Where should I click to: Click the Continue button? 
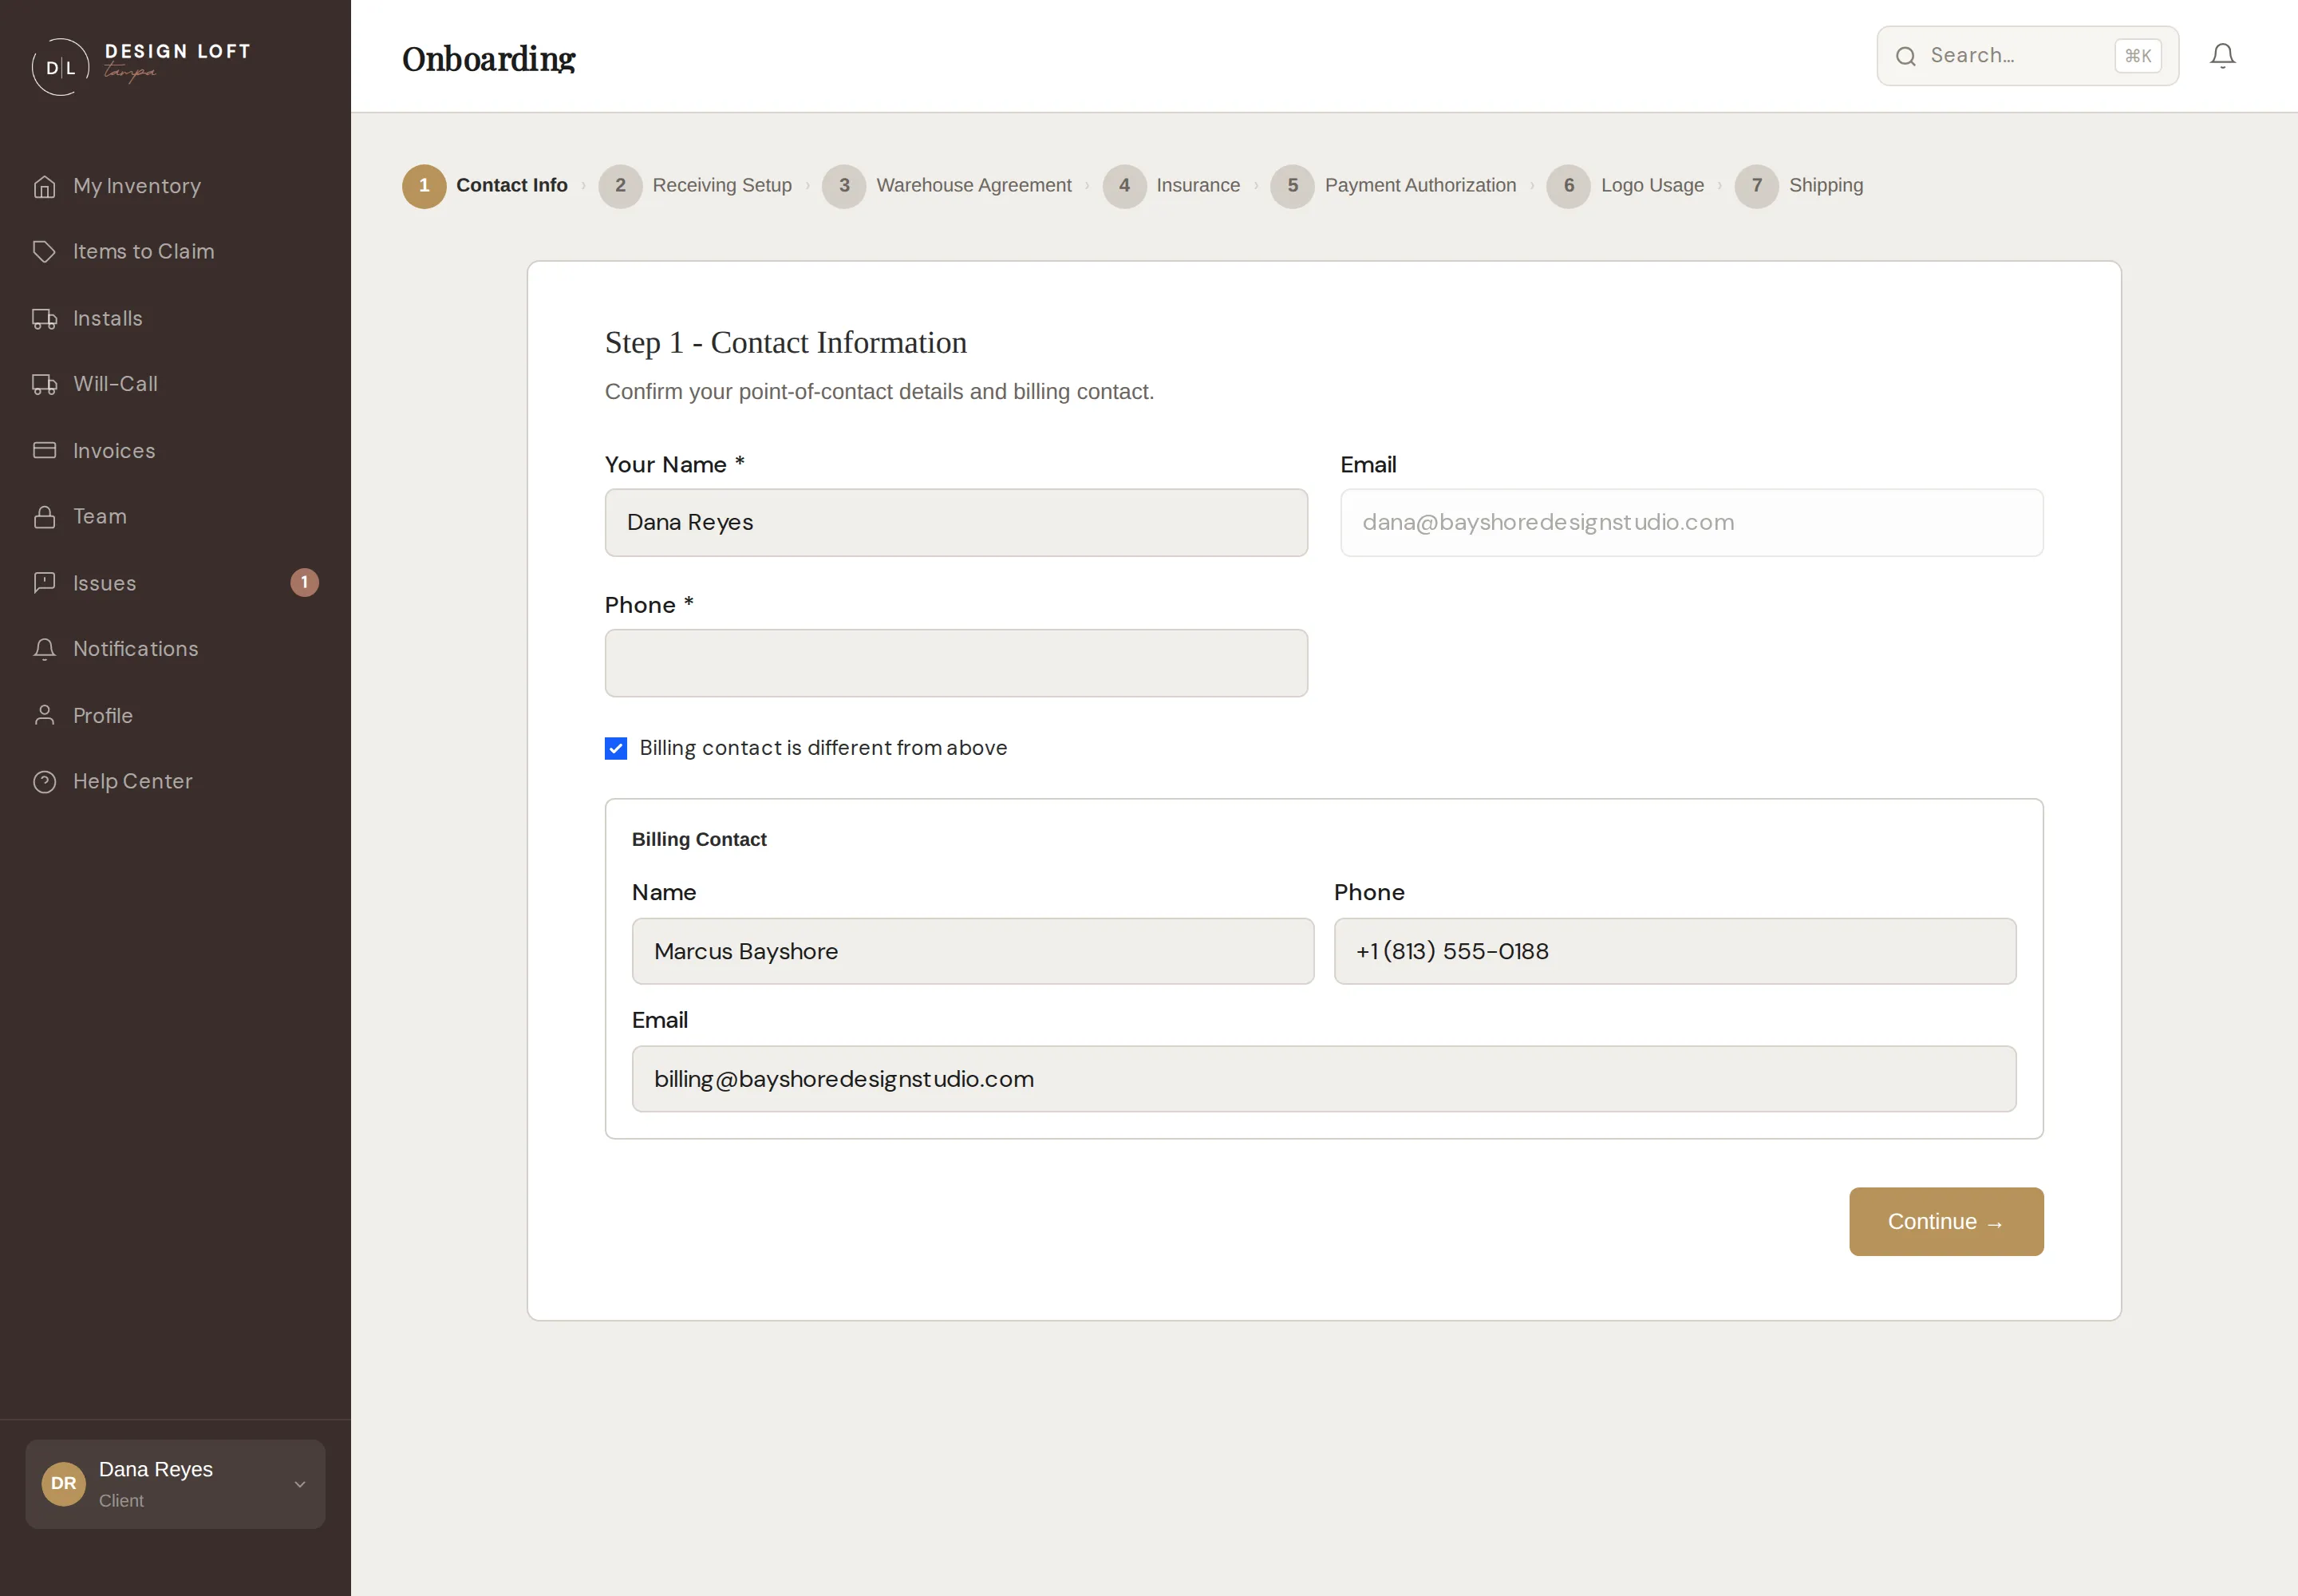coord(1946,1222)
